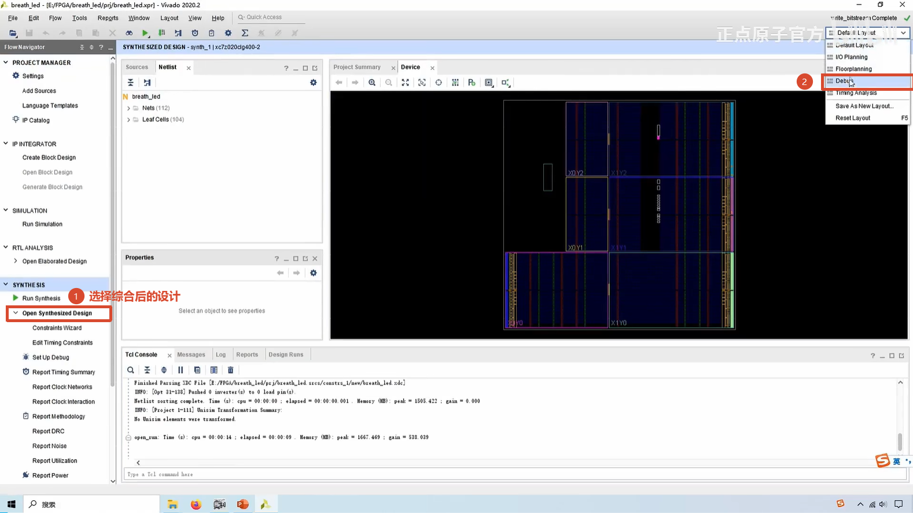Choose Timing Analysis layout
This screenshot has height=513, width=913.
[x=867, y=93]
